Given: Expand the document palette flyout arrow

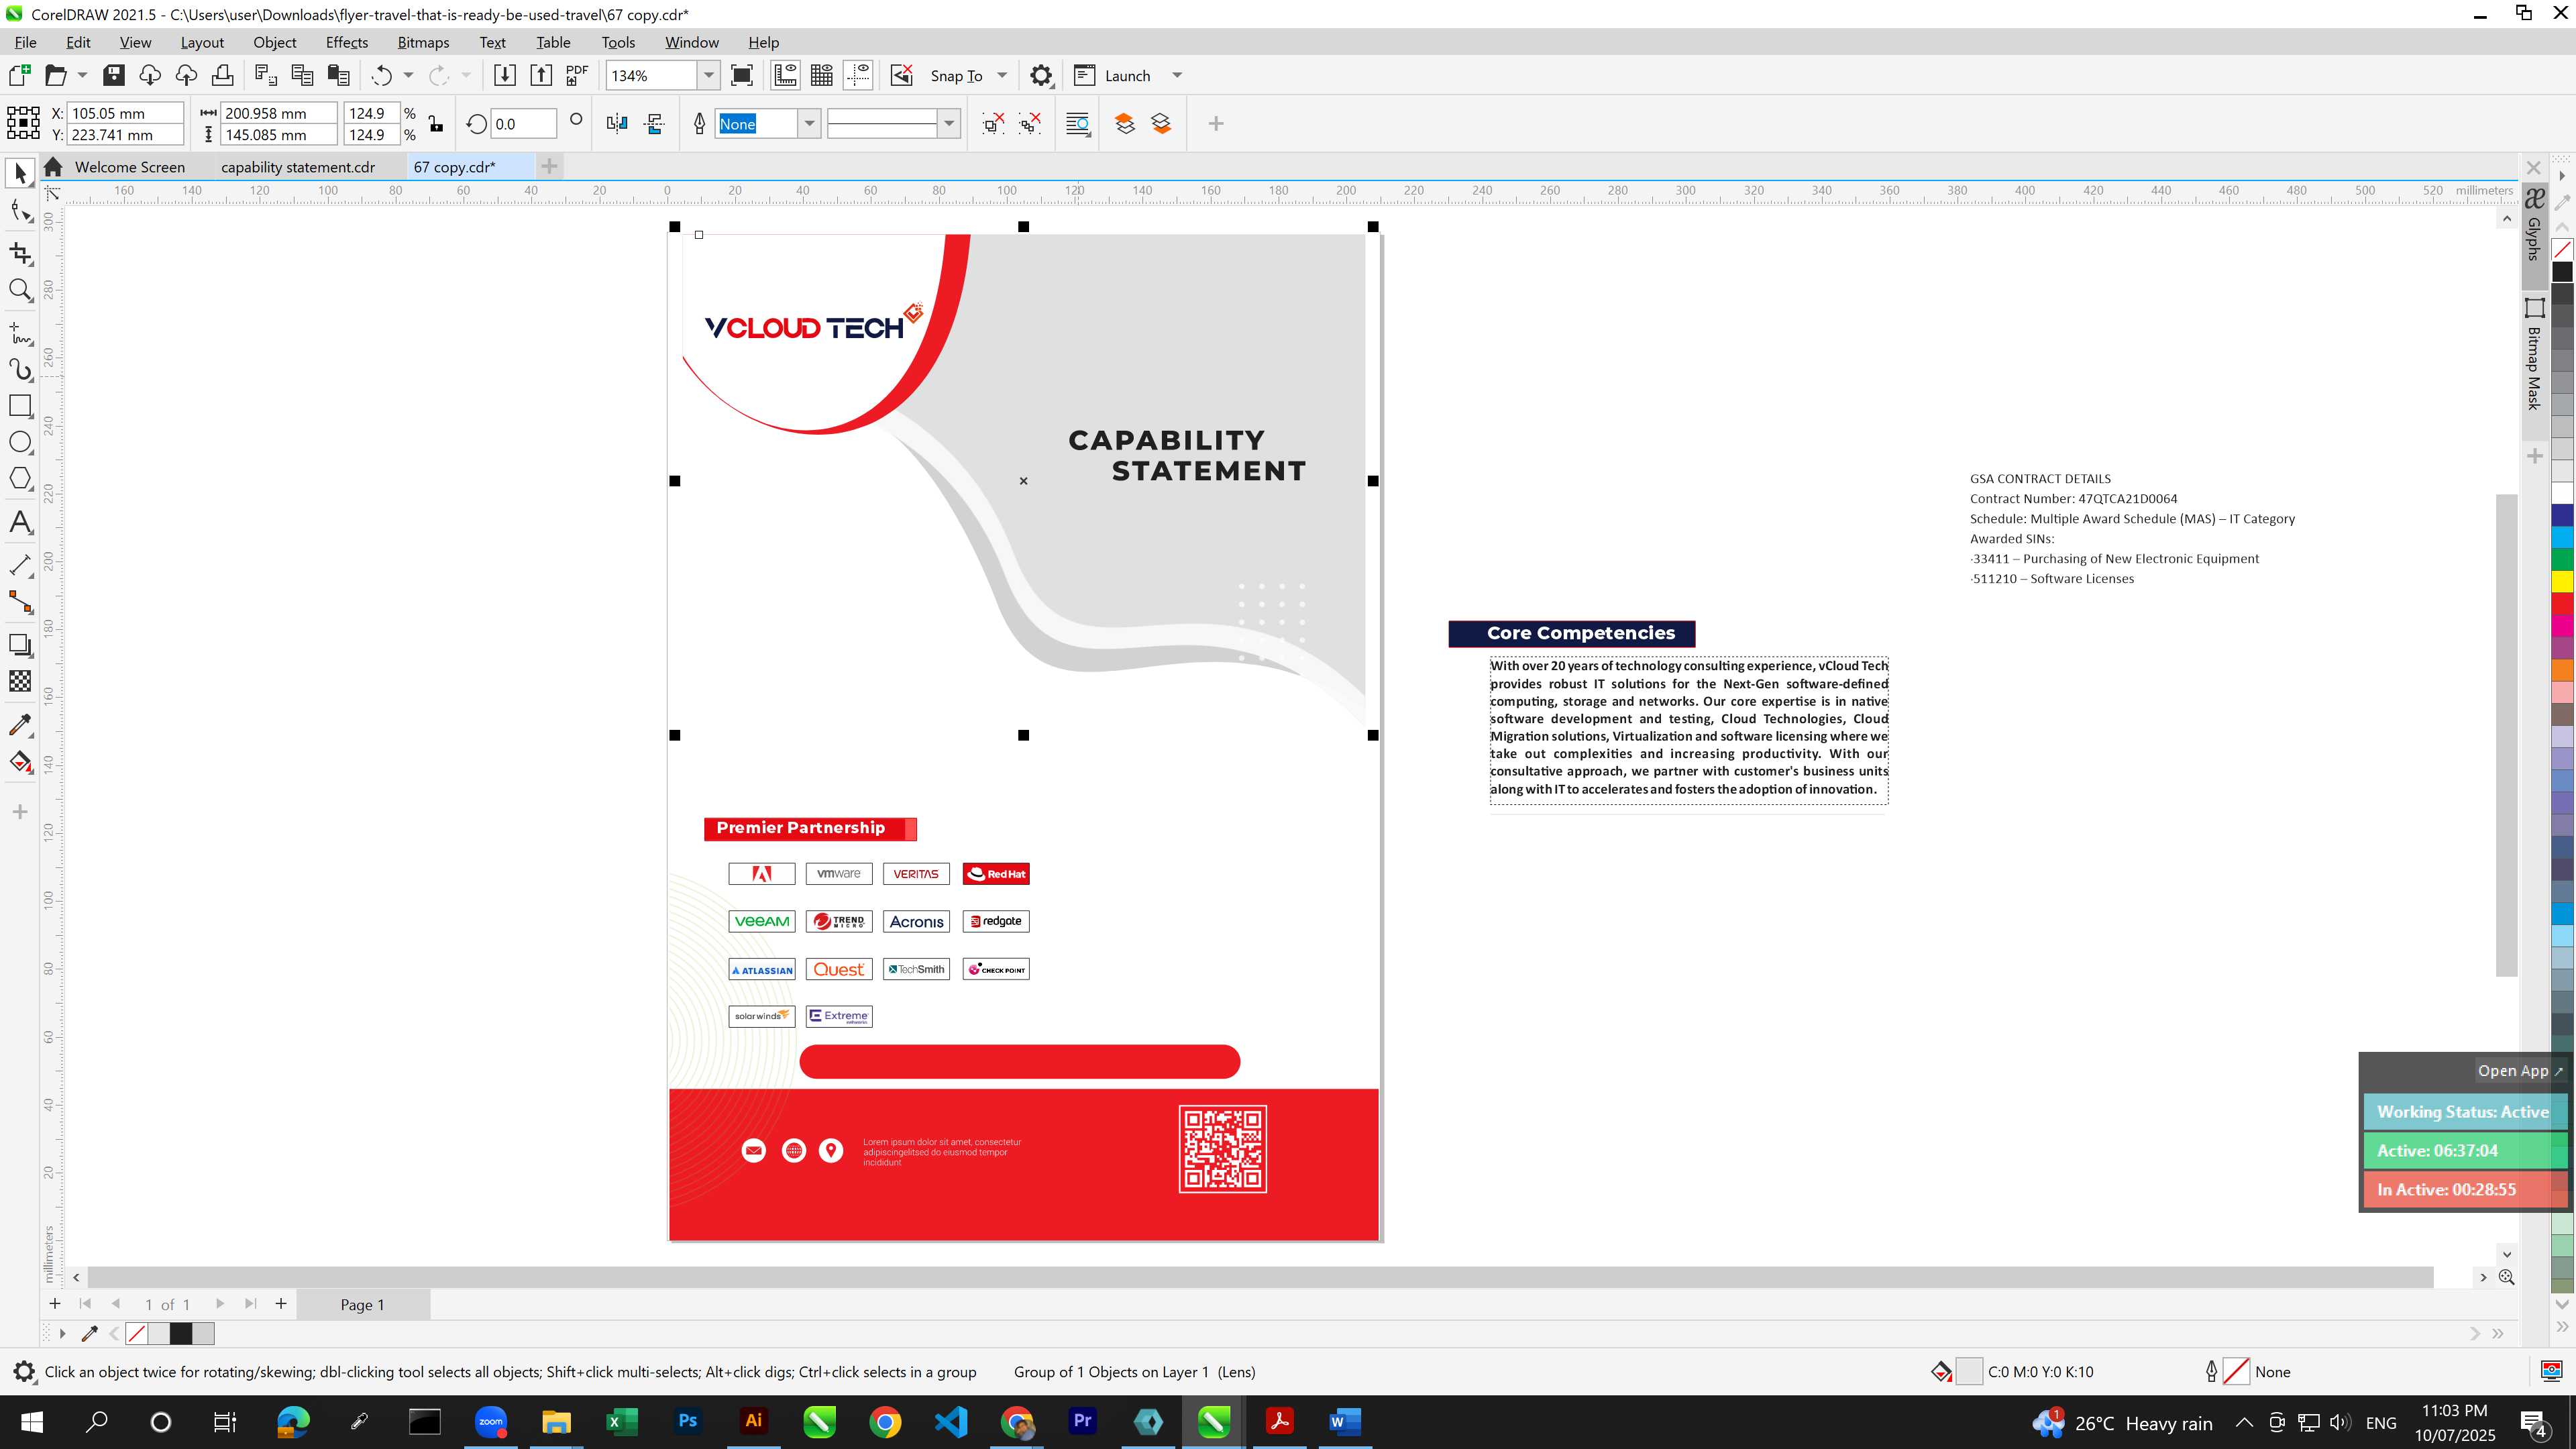Looking at the screenshot, I should [62, 1333].
